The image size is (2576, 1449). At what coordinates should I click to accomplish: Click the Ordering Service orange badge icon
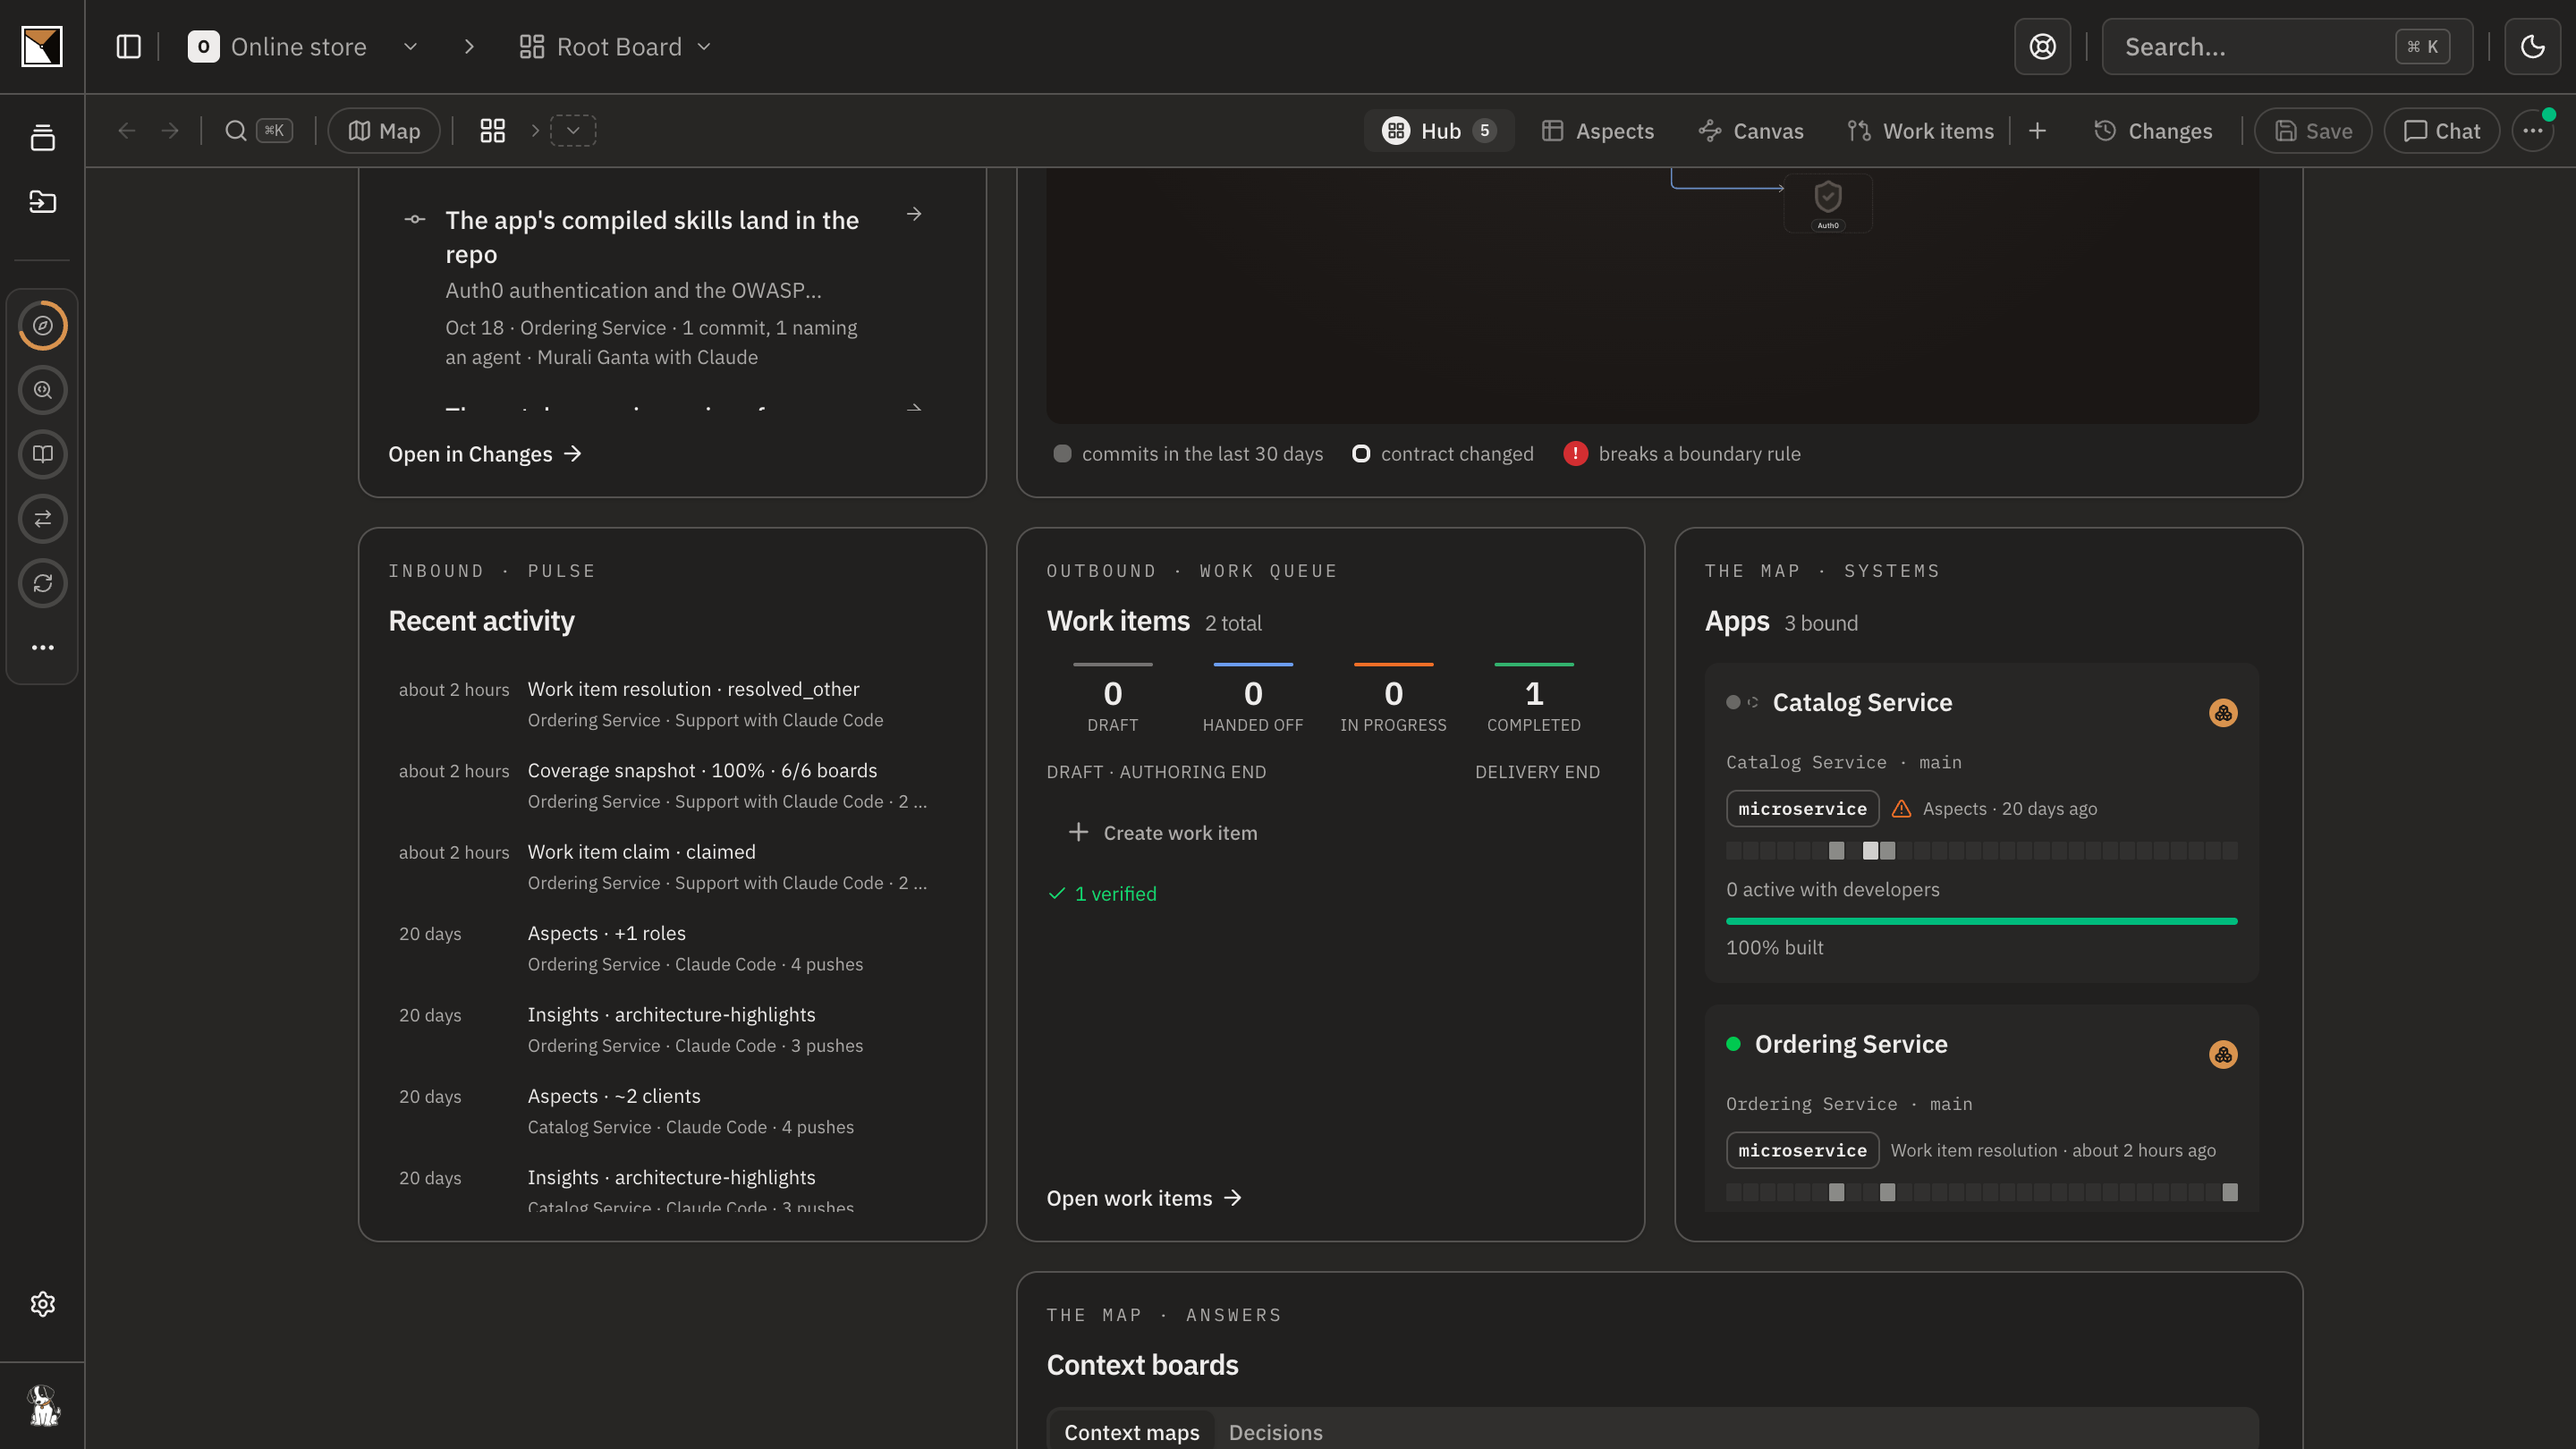point(2223,1055)
